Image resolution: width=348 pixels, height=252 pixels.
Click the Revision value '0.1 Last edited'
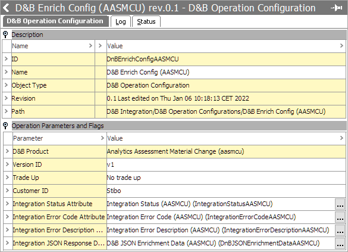tap(177, 98)
